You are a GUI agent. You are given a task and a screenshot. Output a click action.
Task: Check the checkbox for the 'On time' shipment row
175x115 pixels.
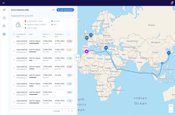(x=14, y=77)
